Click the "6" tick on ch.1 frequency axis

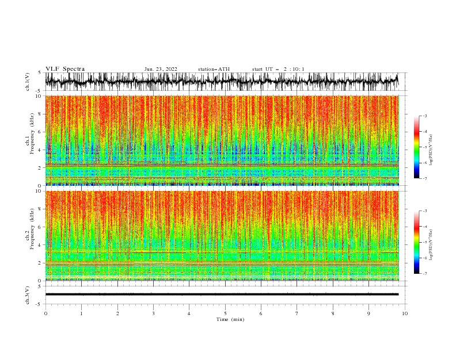pos(40,132)
